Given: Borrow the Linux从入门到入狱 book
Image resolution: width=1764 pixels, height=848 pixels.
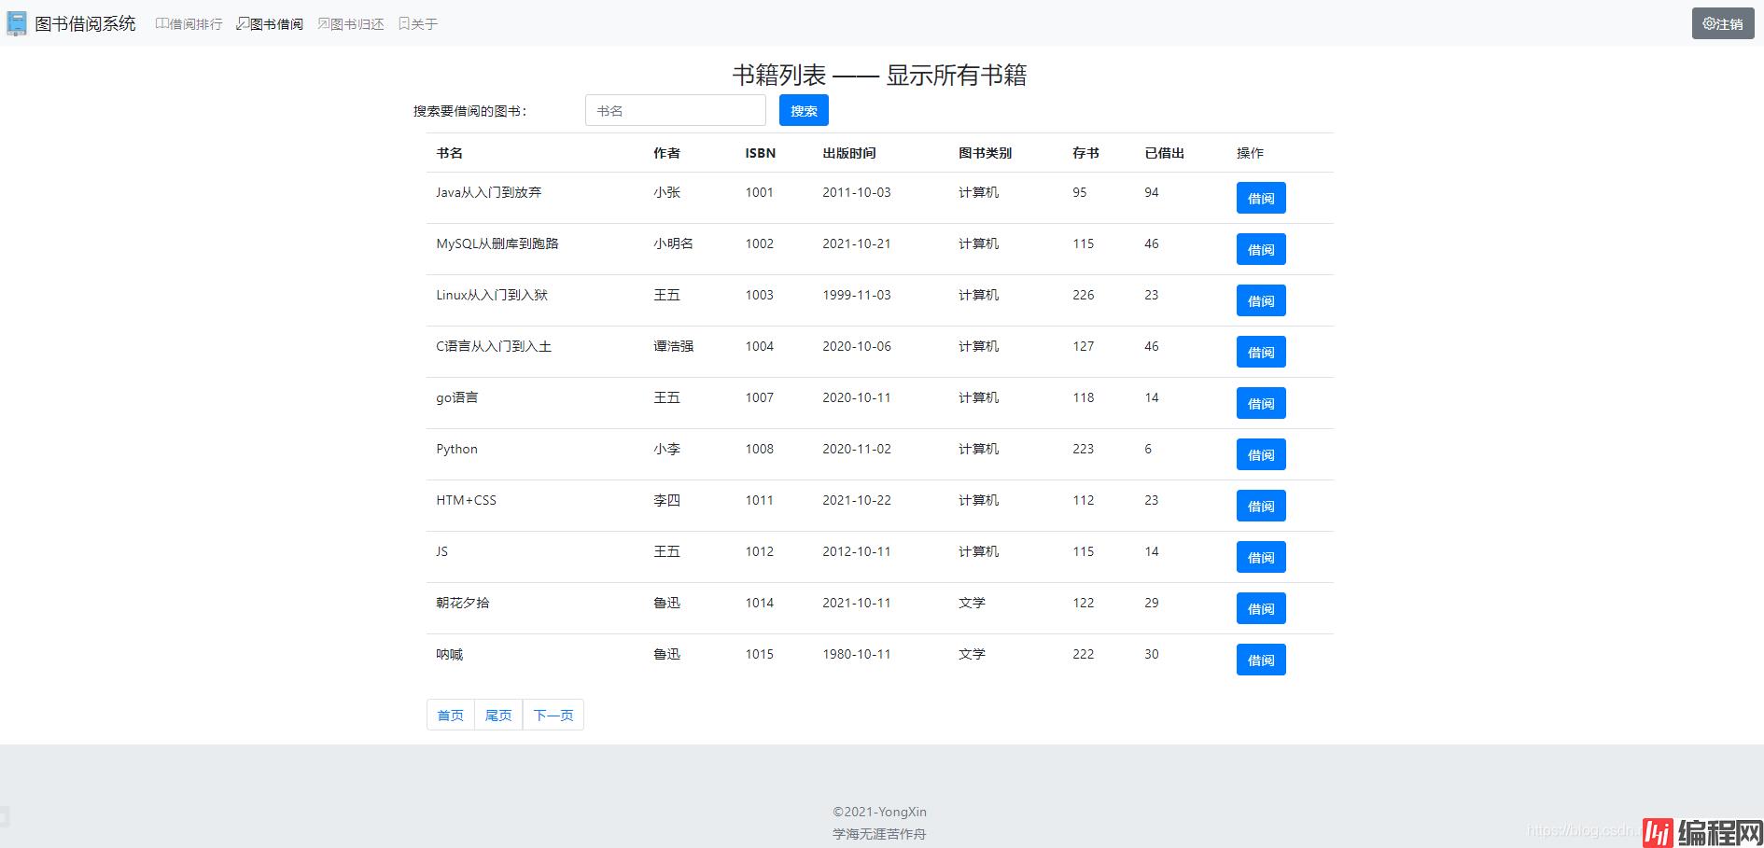Looking at the screenshot, I should click(x=1261, y=300).
